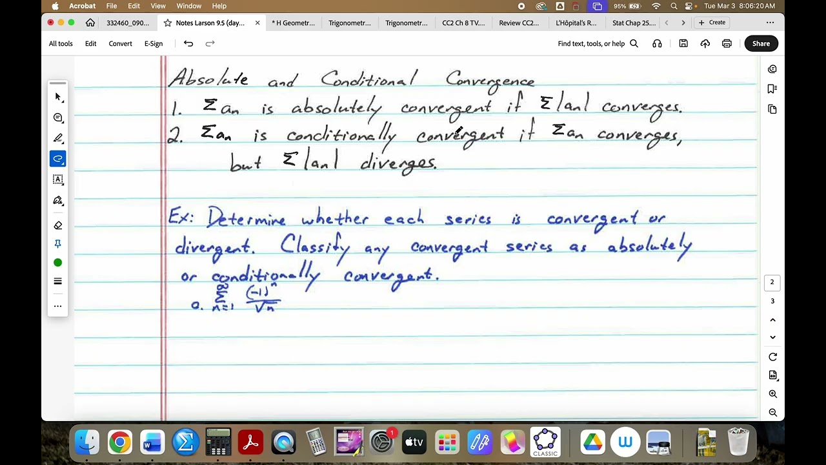Screen dimensions: 826x465
Task: Open Trash in dock
Action: pyautogui.click(x=739, y=442)
